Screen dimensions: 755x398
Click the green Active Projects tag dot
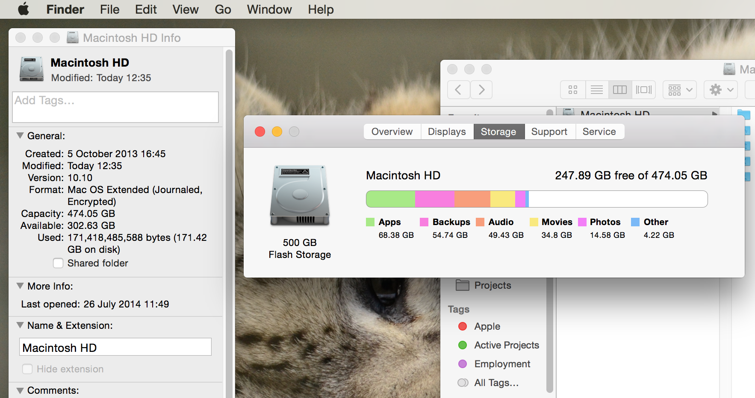pos(463,345)
